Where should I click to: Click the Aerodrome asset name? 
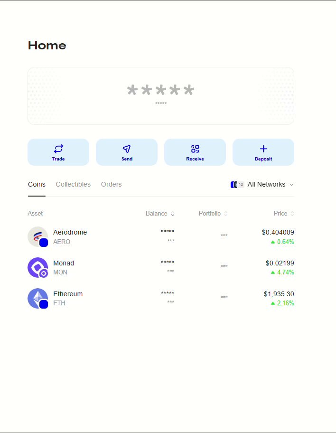click(x=70, y=232)
